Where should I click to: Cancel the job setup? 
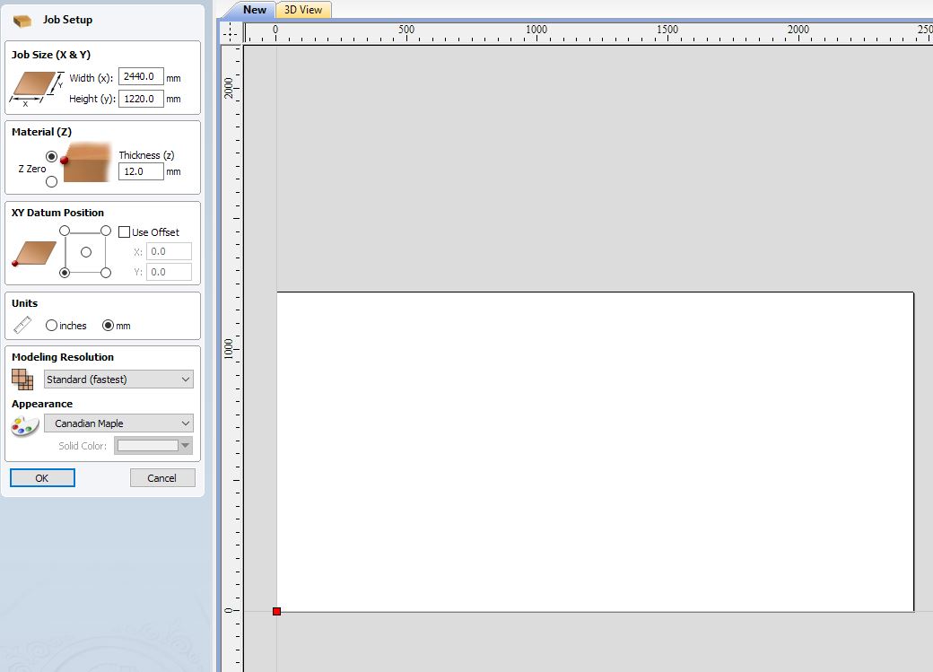pos(161,478)
